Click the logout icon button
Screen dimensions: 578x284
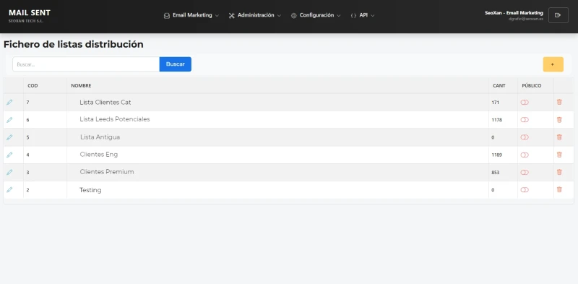(558, 15)
